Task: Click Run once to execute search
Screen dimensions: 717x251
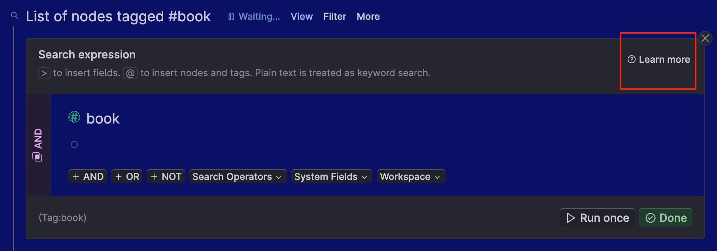Action: coord(598,218)
